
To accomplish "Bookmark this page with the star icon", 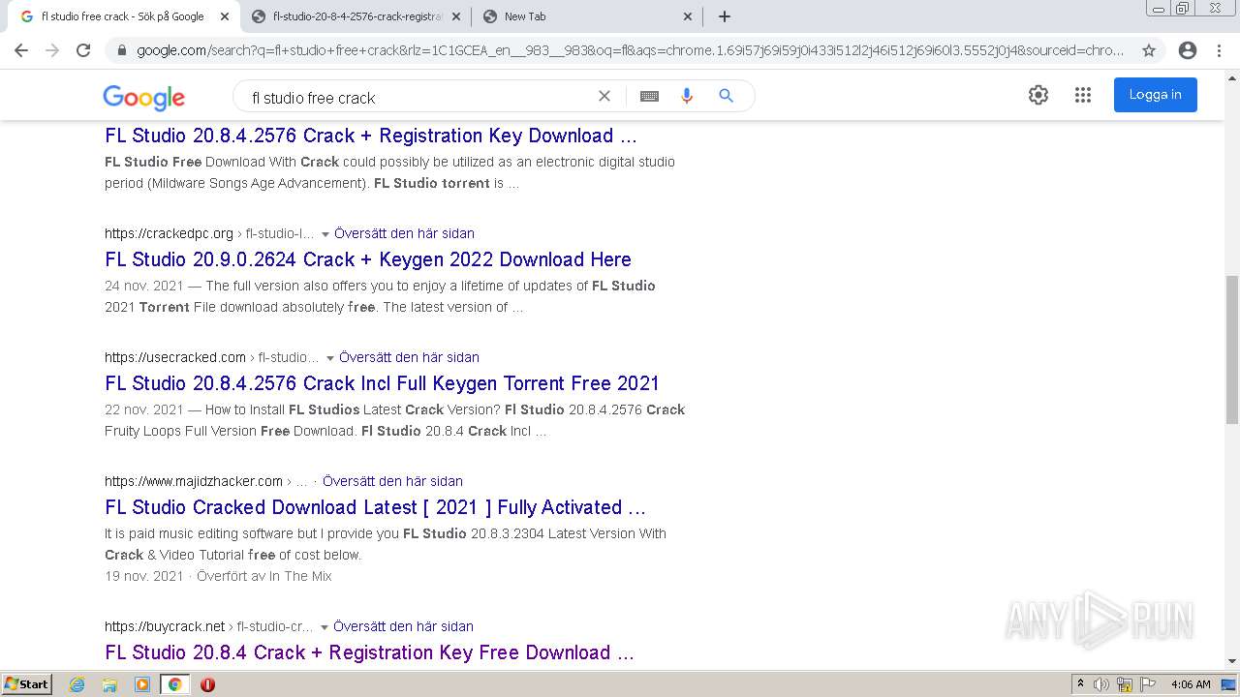I will 1149,50.
